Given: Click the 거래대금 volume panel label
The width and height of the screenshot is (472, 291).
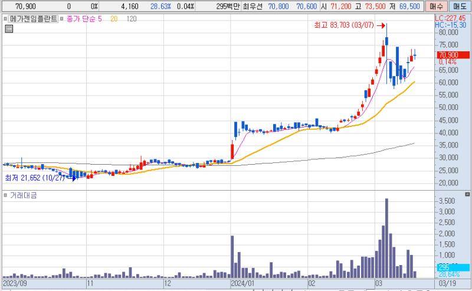Looking at the screenshot, I should pyautogui.click(x=24, y=195).
